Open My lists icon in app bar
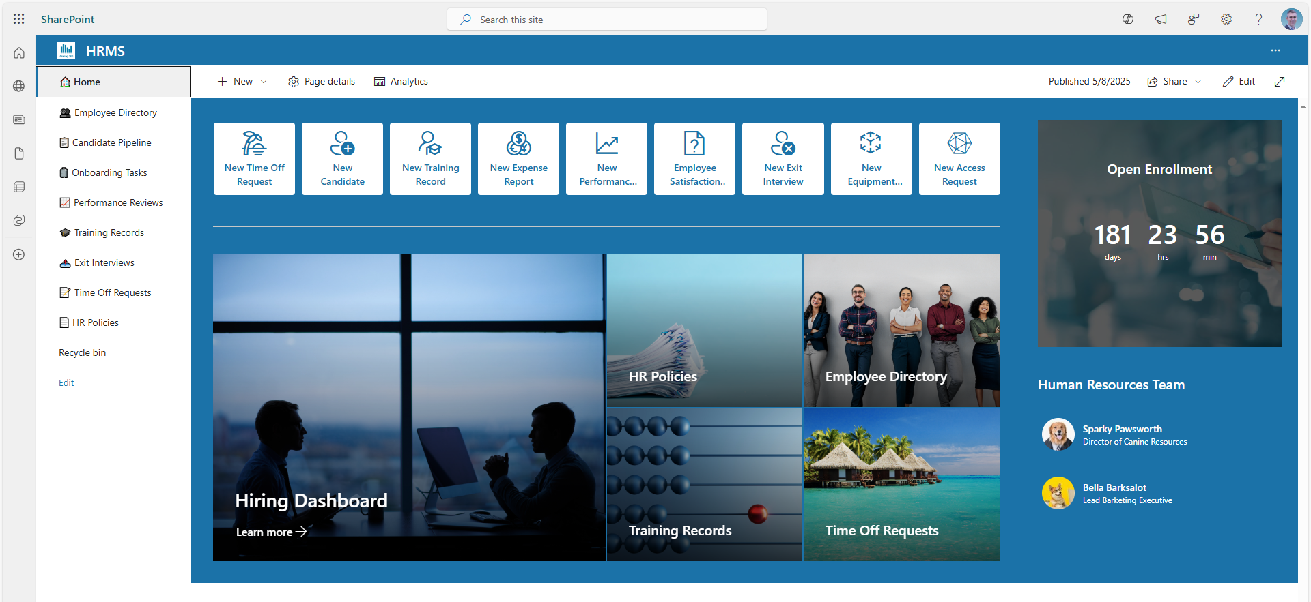The image size is (1311, 602). click(19, 187)
